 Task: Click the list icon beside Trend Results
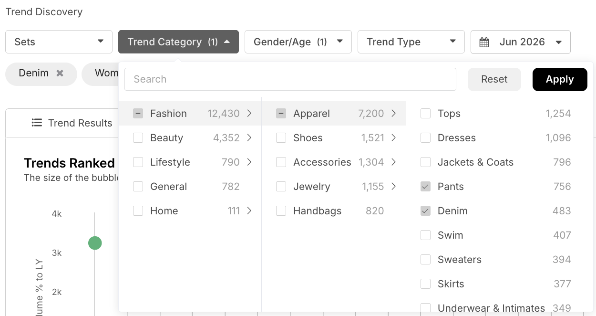[x=37, y=123]
